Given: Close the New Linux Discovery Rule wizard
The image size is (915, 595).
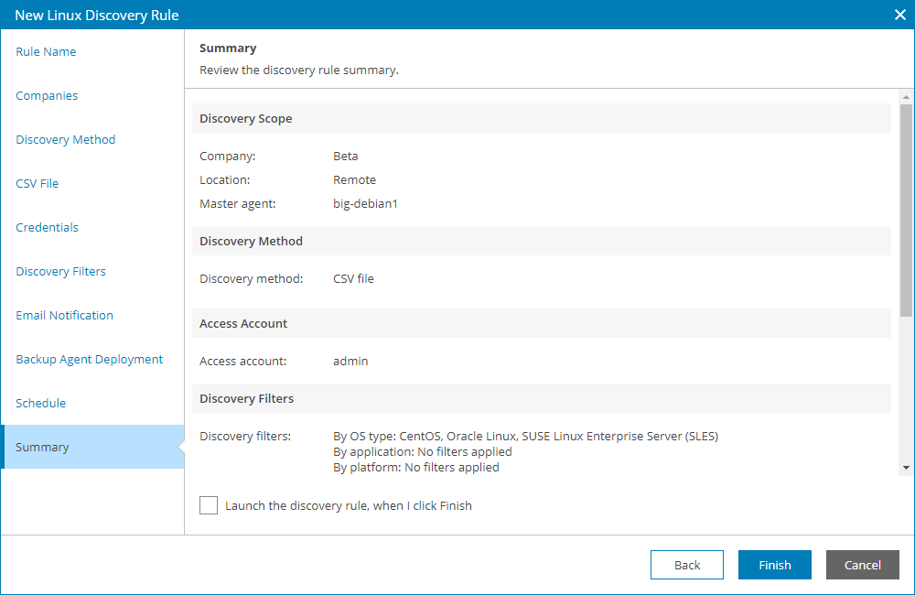Looking at the screenshot, I should click(x=900, y=15).
